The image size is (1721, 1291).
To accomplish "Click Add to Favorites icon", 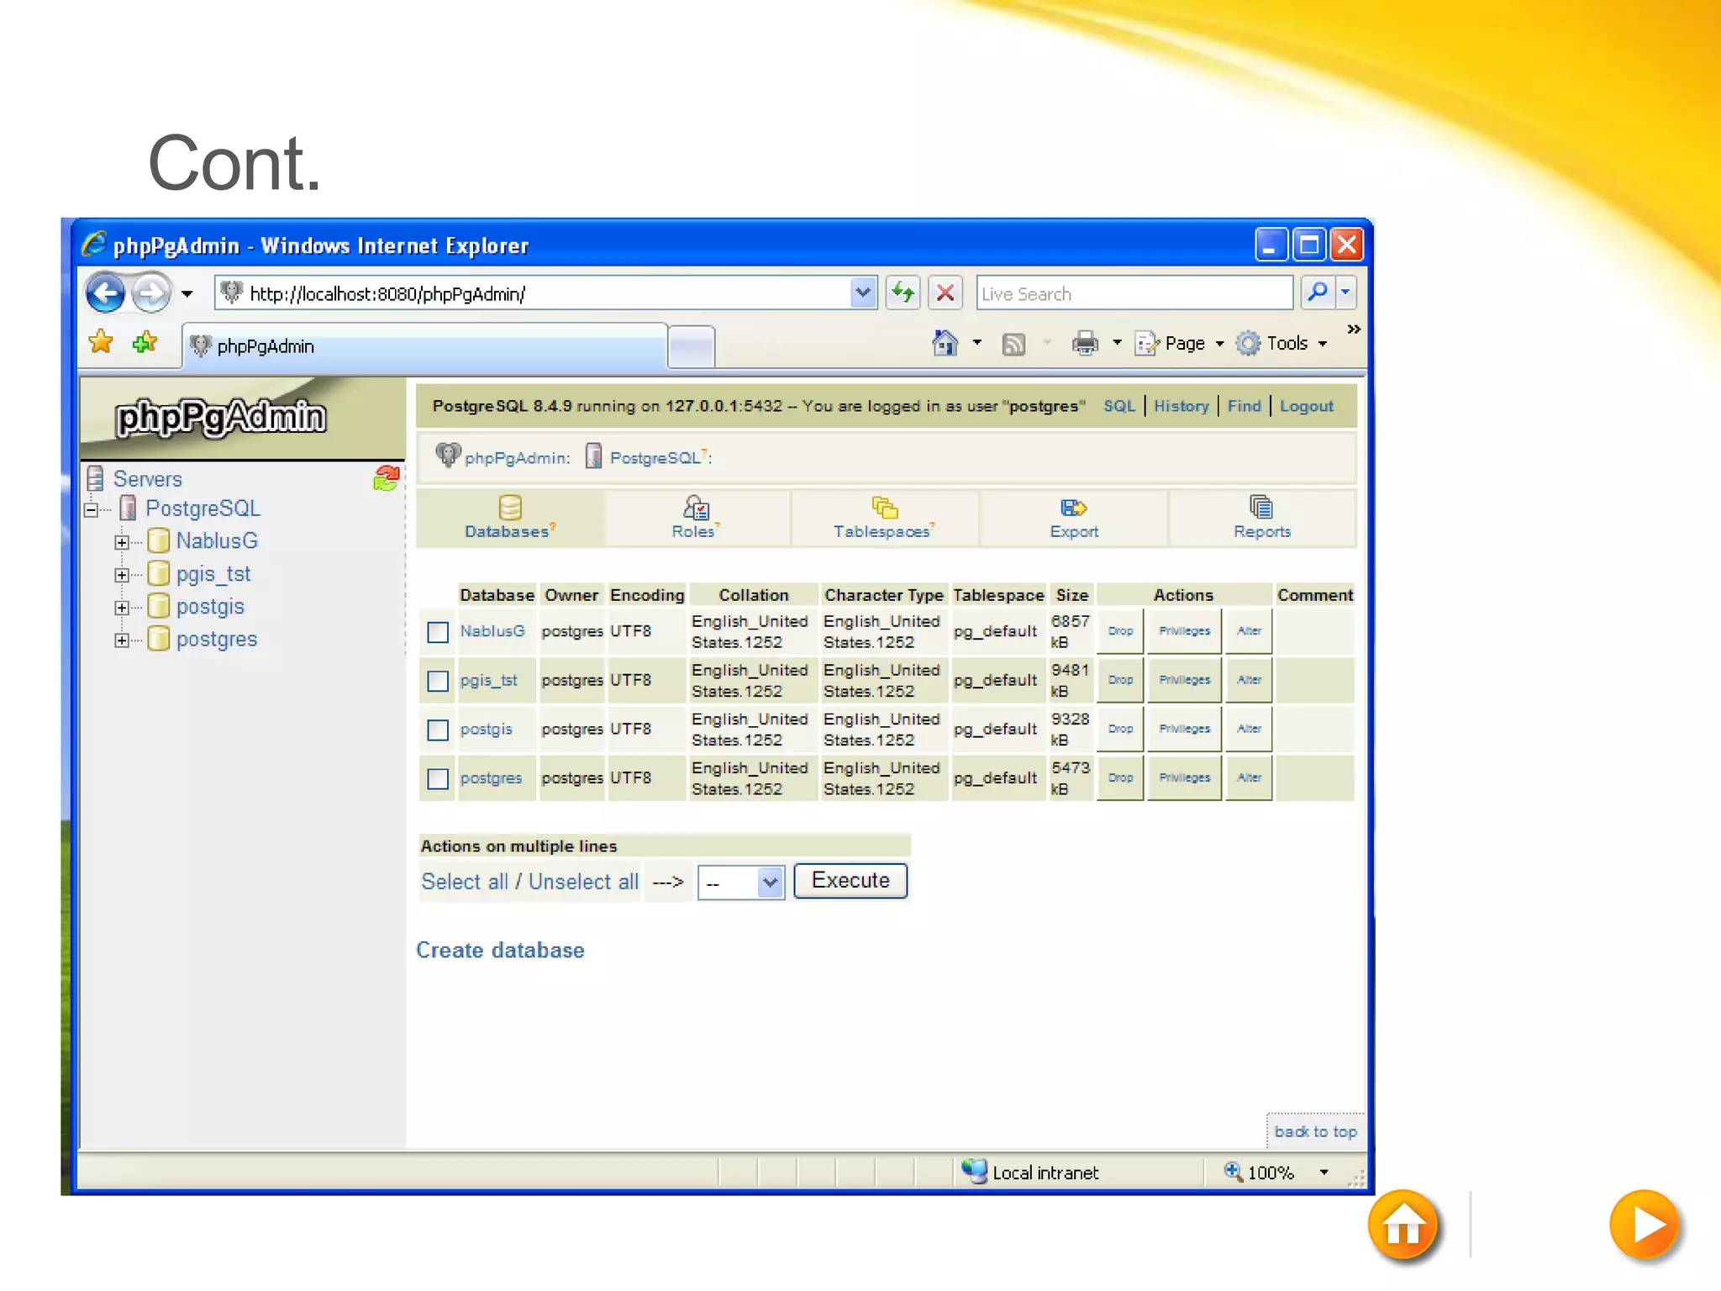I will pos(145,342).
